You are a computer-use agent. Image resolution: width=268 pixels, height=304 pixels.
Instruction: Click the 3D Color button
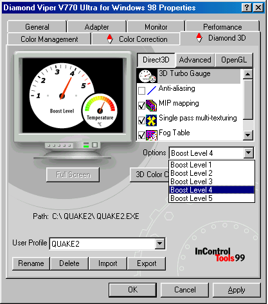[149, 175]
